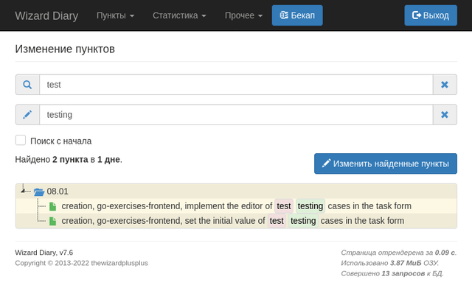The height and width of the screenshot is (285, 472).
Task: Click the red 'test' highlight in the initial value row
Action: tap(277, 221)
